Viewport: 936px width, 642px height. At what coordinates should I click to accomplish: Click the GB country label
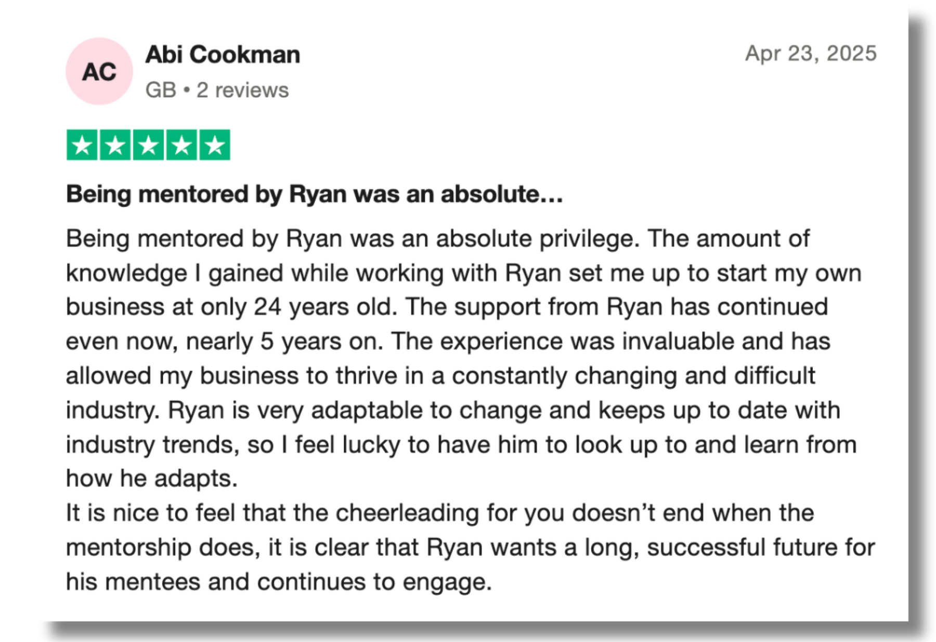point(161,90)
